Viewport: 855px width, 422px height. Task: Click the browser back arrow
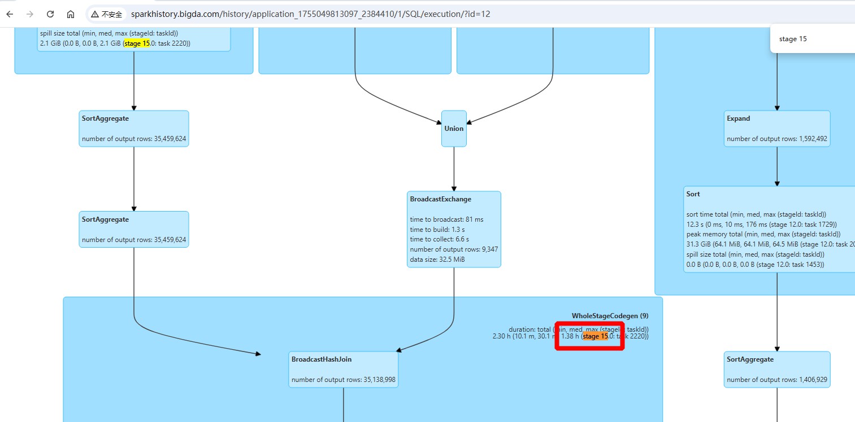click(10, 14)
